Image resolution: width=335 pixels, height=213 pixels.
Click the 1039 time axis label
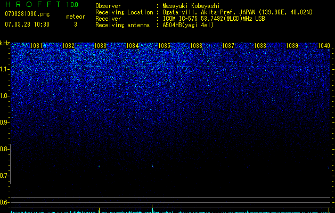coord(292,46)
